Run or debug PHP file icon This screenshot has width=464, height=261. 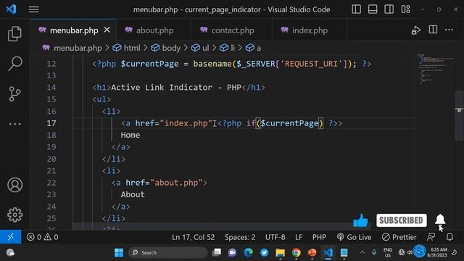[415, 30]
